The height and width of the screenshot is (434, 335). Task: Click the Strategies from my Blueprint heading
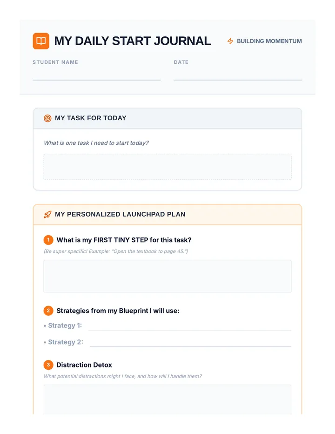click(x=118, y=311)
